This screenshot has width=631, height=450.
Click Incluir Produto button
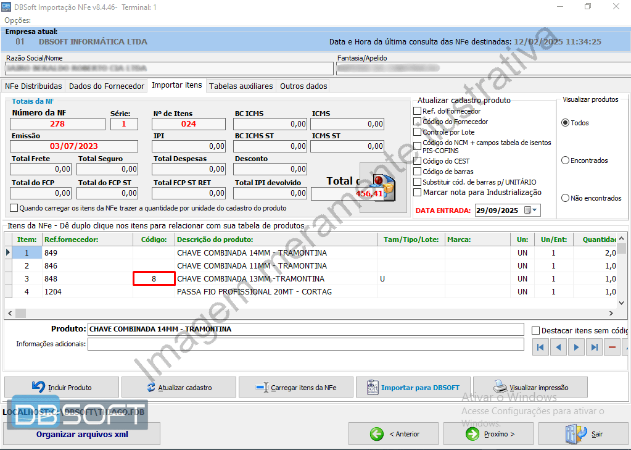point(62,388)
